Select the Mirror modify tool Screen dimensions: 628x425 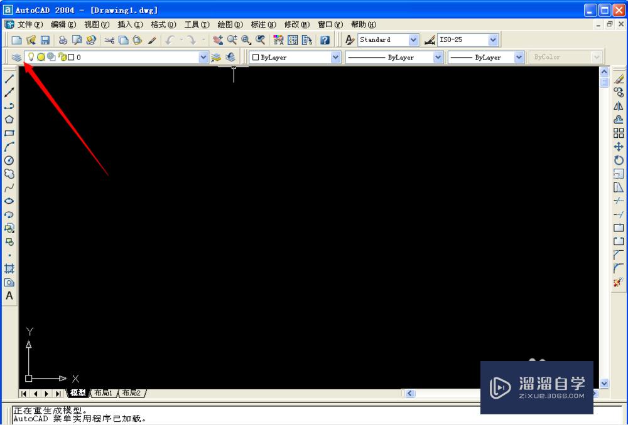(x=618, y=105)
